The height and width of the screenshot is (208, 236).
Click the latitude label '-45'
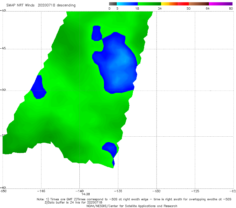(x=3, y=48)
